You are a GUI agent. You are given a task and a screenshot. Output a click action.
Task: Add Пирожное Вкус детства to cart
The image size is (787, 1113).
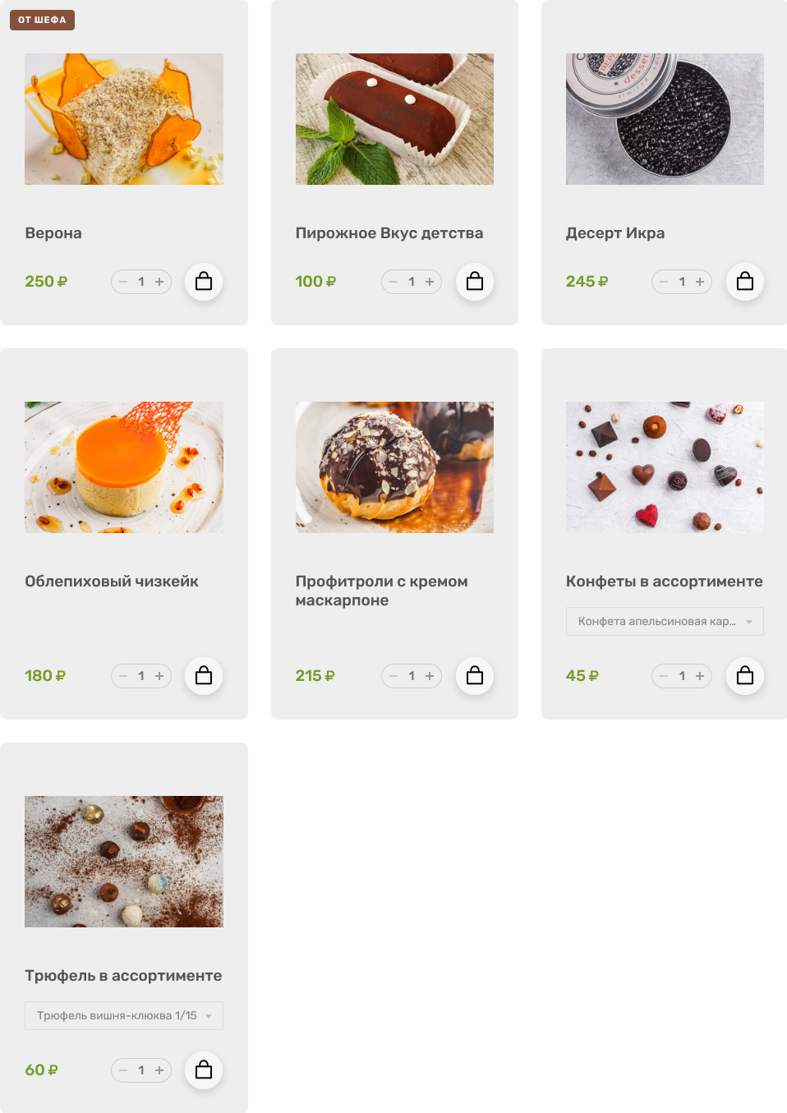(475, 282)
